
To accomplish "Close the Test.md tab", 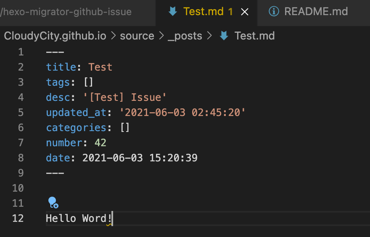I will coord(245,11).
